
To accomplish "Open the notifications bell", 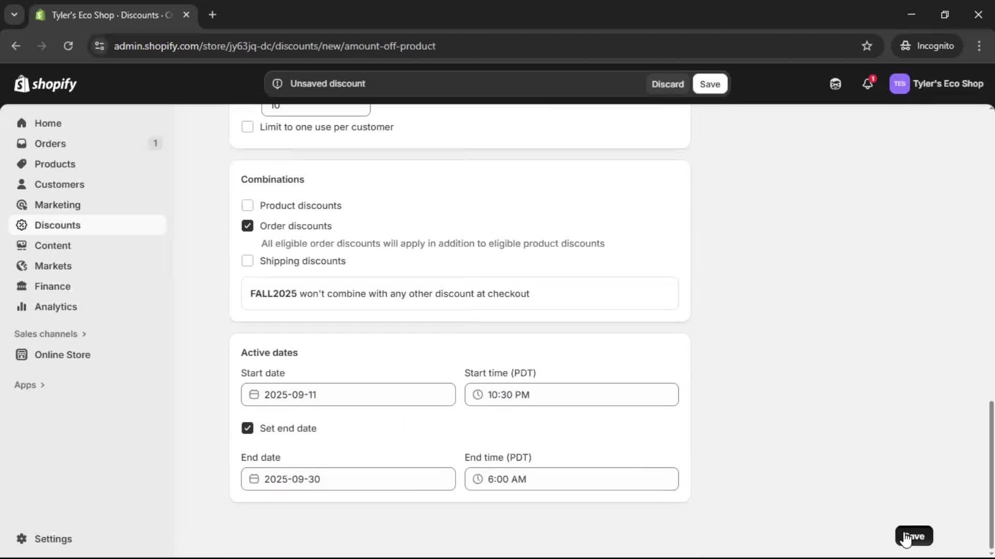I will 868,83.
